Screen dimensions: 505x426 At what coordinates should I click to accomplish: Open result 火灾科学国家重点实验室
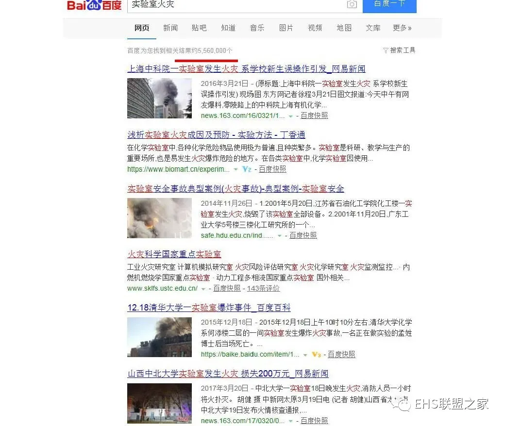click(174, 254)
